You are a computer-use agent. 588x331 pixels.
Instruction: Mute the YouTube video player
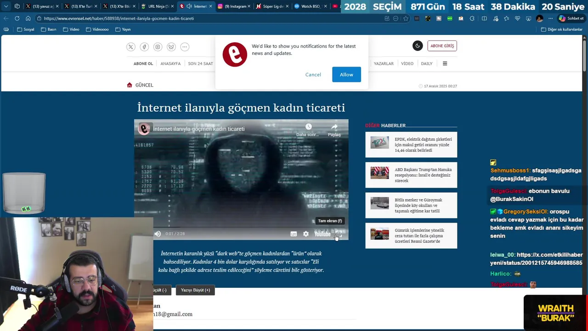tap(158, 234)
